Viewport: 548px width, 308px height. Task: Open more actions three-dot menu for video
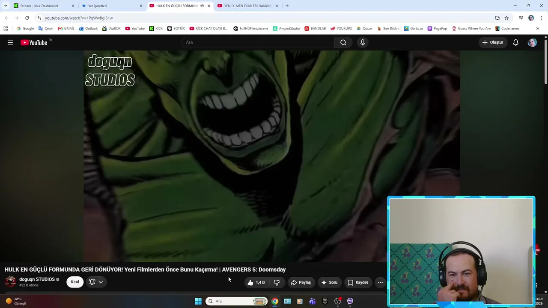click(380, 282)
